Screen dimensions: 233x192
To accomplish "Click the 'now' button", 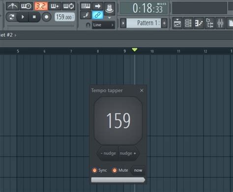I will [138, 170].
